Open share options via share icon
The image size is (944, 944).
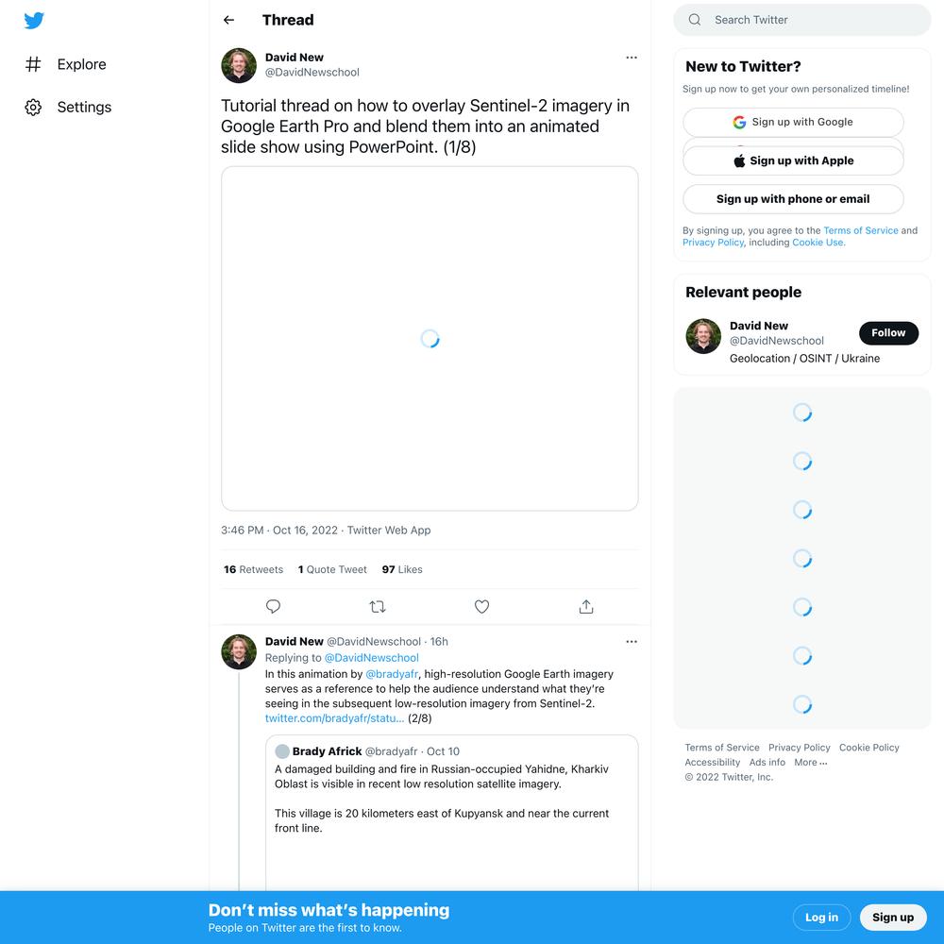(x=586, y=606)
